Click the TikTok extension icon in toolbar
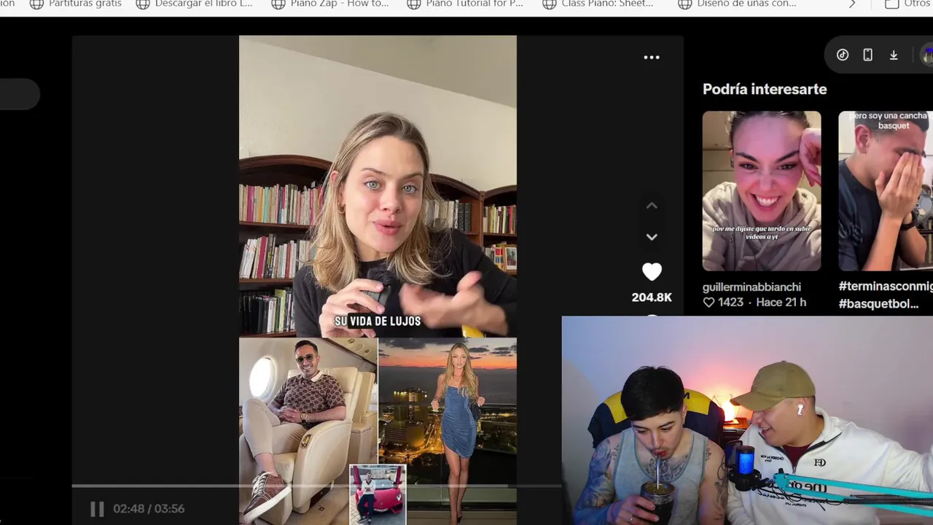Image resolution: width=933 pixels, height=525 pixels. pyautogui.click(x=843, y=55)
